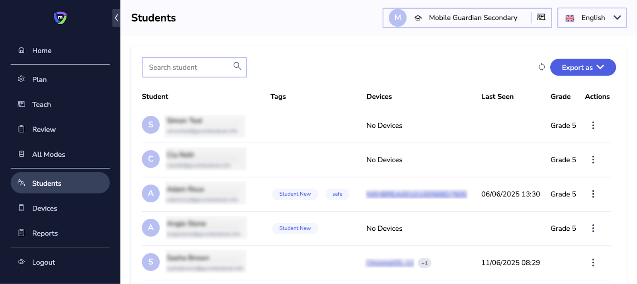Click the refresh icon beside Export as
Screen dimensions: 637x284
(x=541, y=67)
